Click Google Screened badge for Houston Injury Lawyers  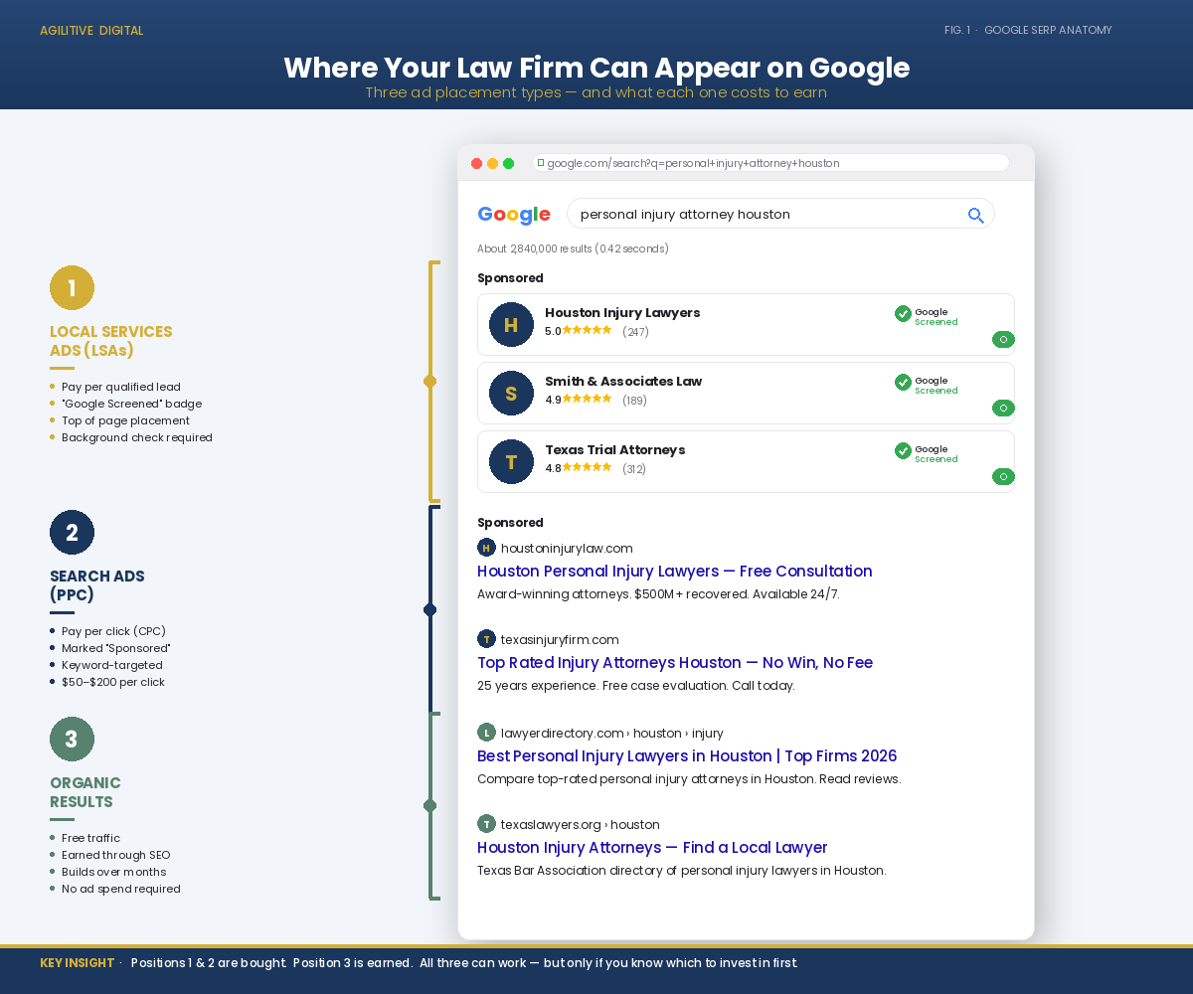[927, 316]
